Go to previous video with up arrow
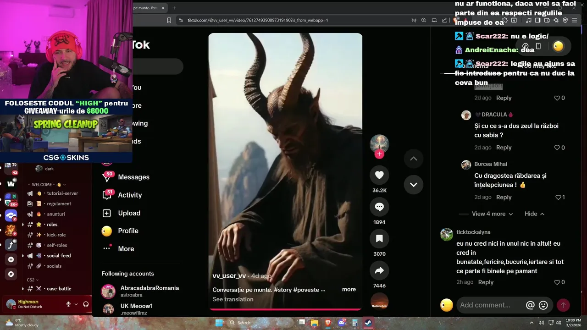The image size is (587, 330). click(x=413, y=159)
